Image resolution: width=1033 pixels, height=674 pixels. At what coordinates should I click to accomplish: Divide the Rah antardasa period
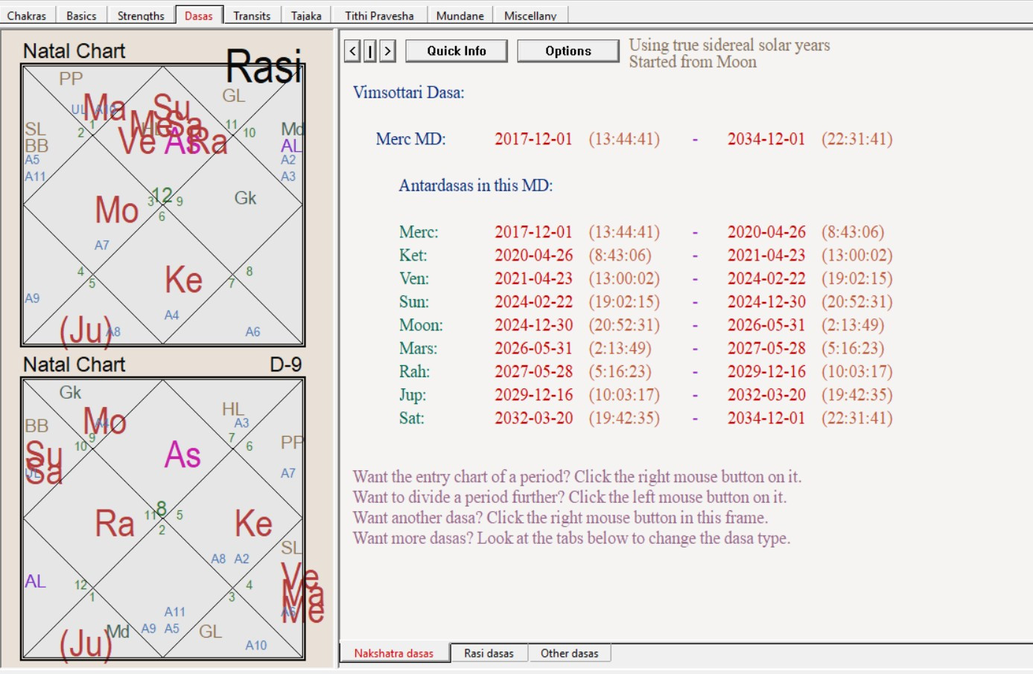click(x=414, y=371)
